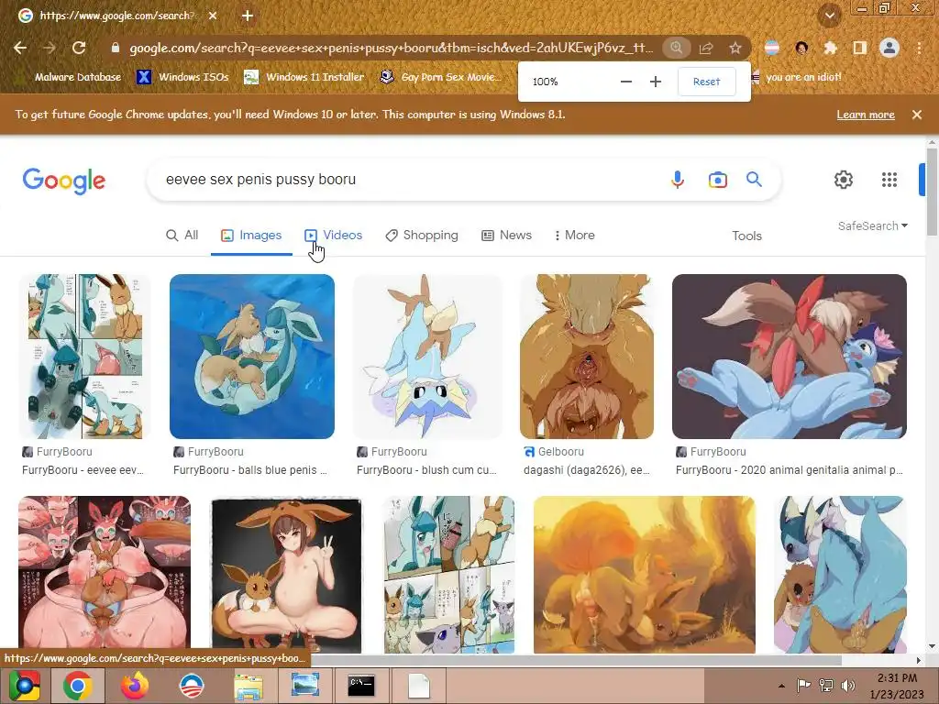Start voice search with the microphone icon
939x704 pixels.
[x=678, y=180]
